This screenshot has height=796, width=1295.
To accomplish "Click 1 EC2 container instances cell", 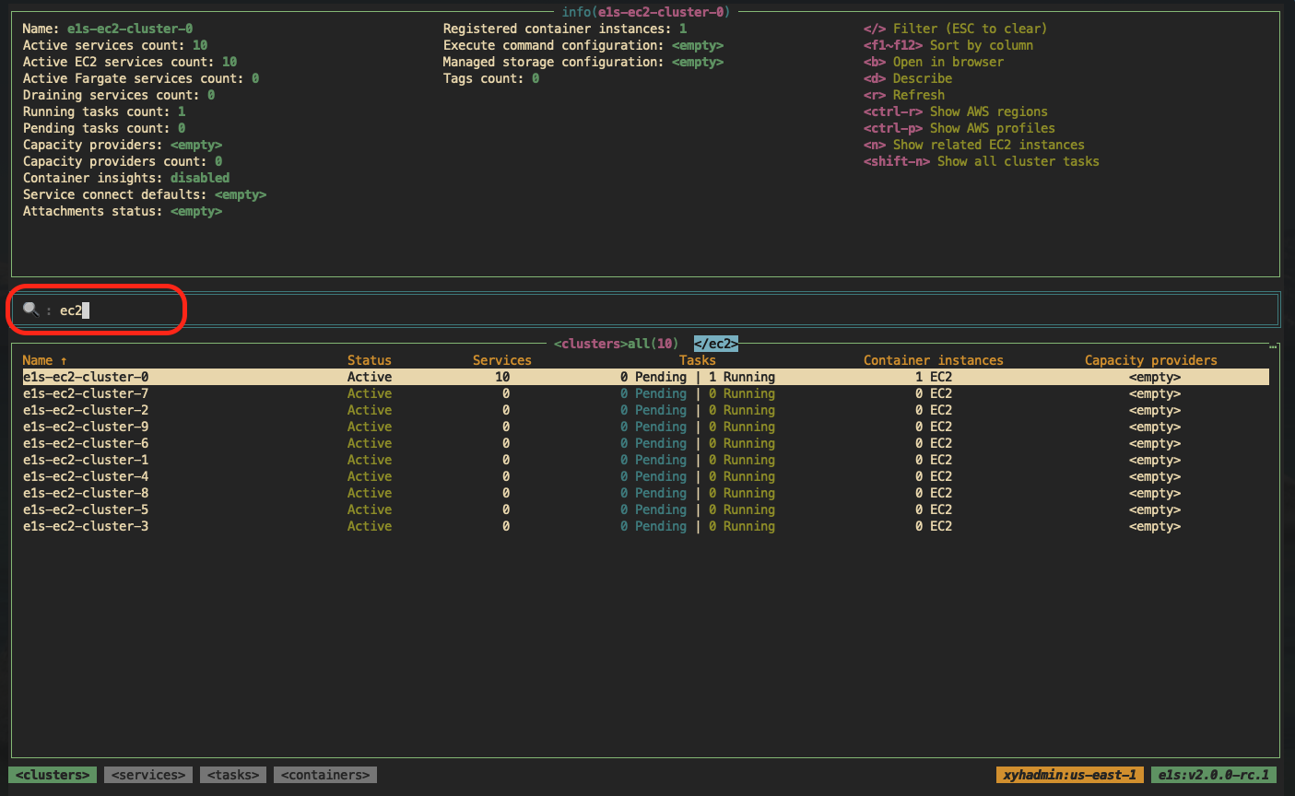I will click(934, 377).
